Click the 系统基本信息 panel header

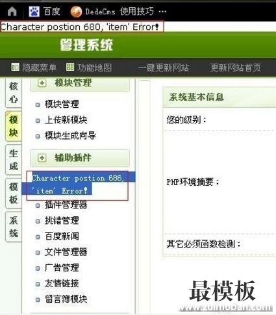pyautogui.click(x=219, y=97)
